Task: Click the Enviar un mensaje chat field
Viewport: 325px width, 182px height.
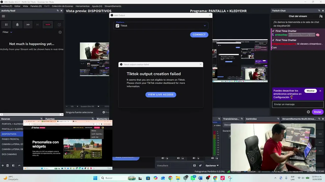Action: (298, 104)
